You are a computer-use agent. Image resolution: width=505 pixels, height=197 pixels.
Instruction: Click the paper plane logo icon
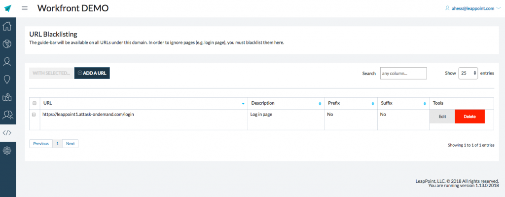pyautogui.click(x=8, y=8)
